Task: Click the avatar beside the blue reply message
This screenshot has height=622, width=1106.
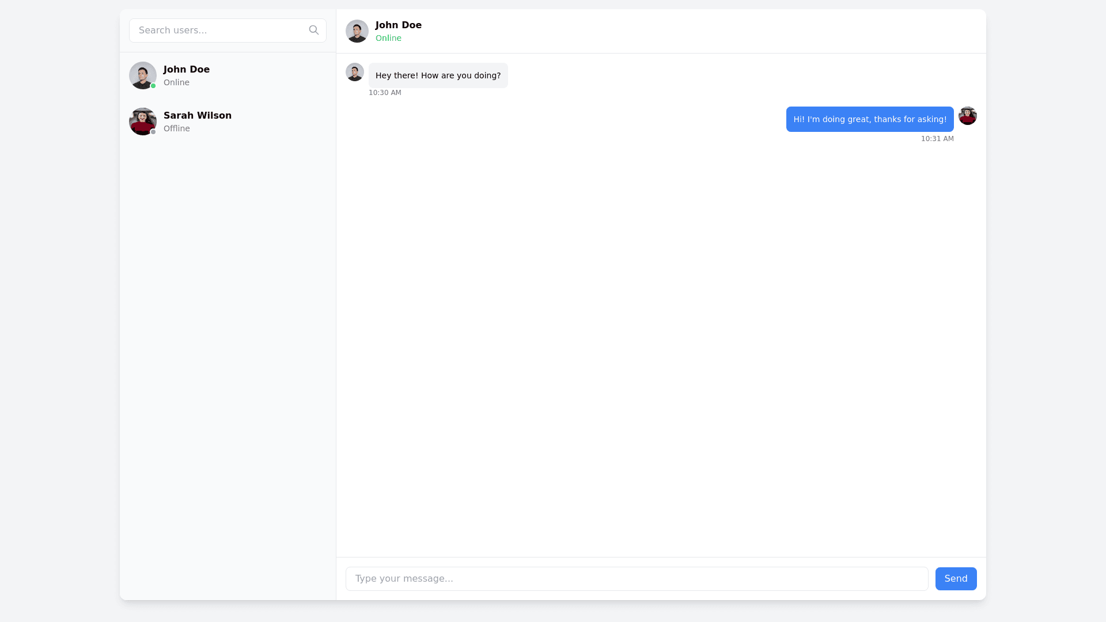Action: [x=967, y=116]
